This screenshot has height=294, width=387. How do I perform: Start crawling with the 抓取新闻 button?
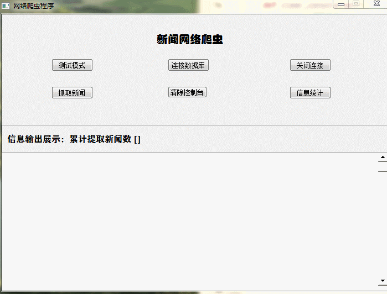(x=72, y=93)
